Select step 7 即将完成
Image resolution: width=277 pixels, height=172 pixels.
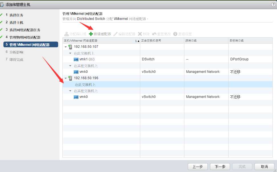(x=14, y=60)
